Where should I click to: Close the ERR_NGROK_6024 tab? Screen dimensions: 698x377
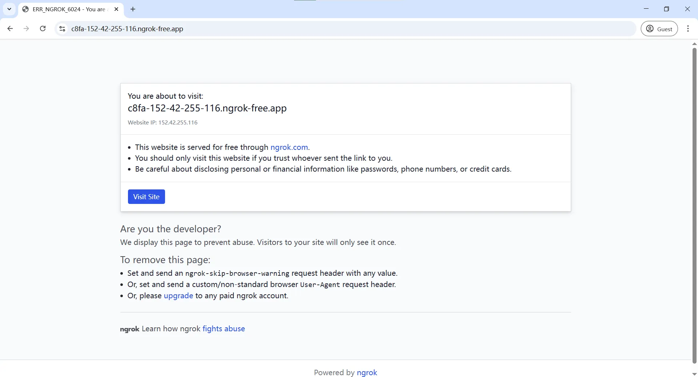(116, 9)
